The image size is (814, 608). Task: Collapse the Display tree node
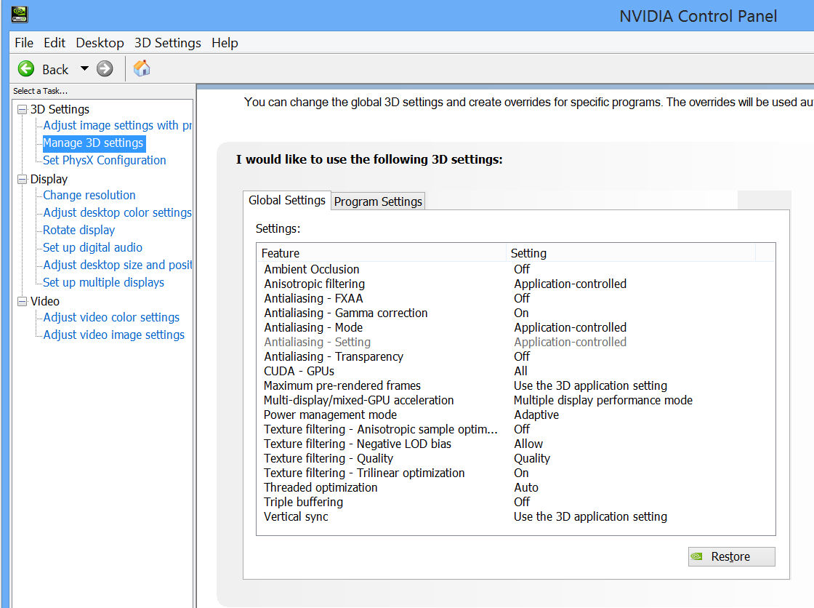click(x=23, y=180)
